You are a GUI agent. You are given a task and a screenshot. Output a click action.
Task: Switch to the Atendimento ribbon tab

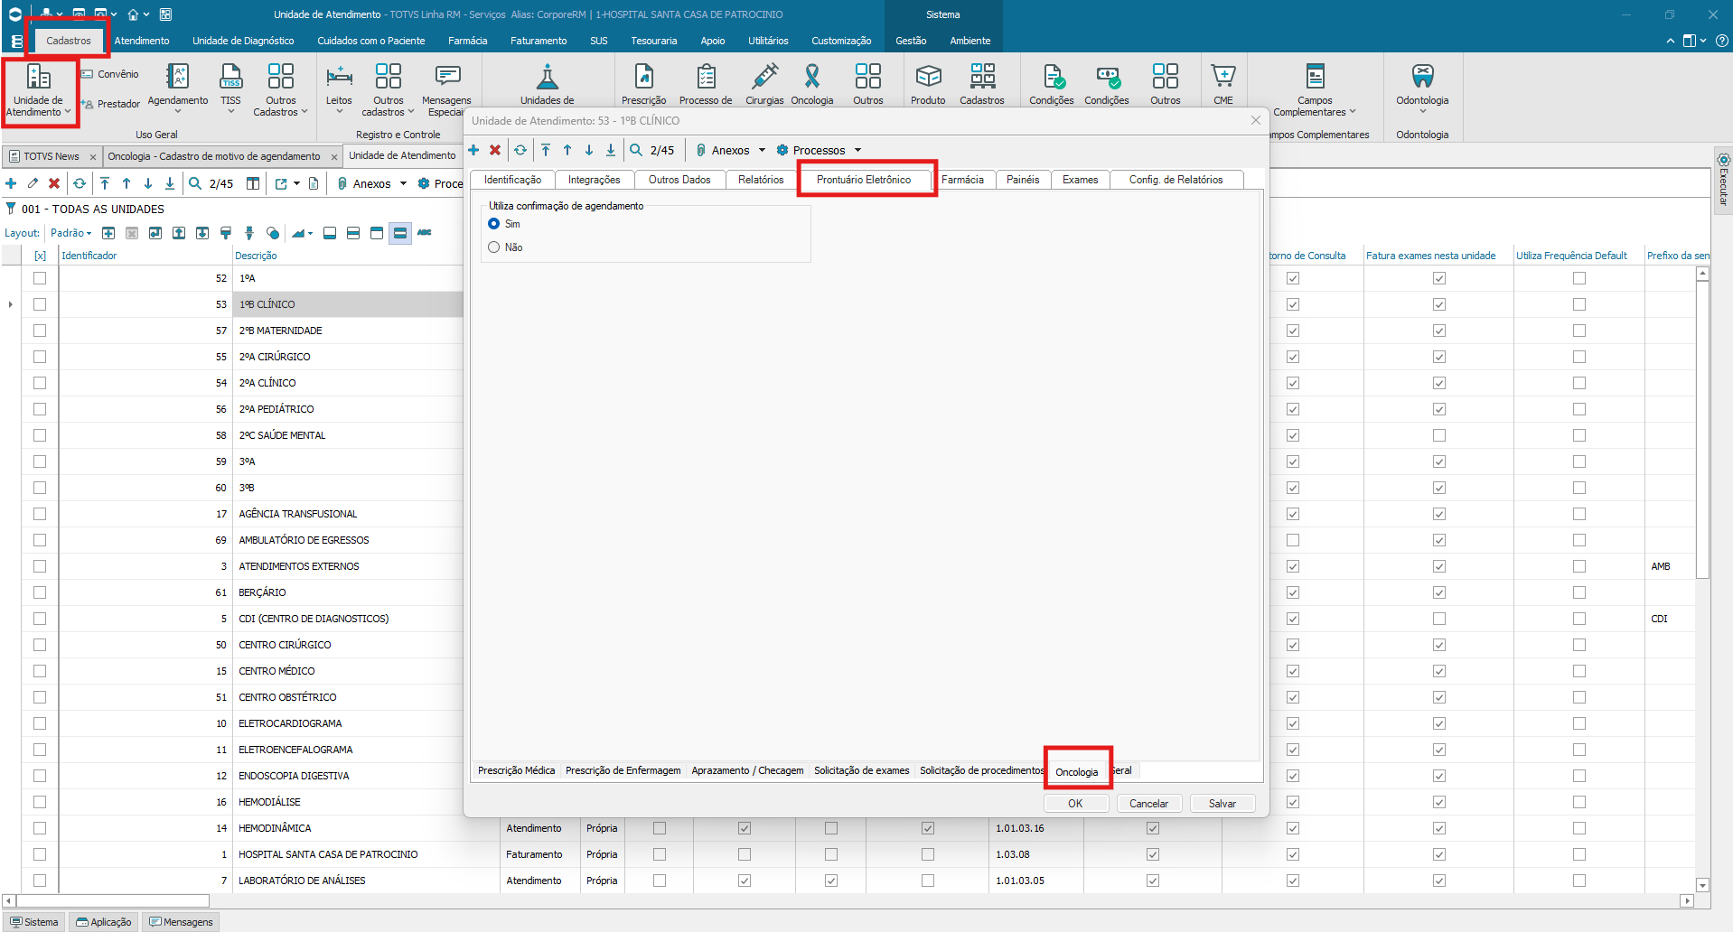tap(142, 41)
